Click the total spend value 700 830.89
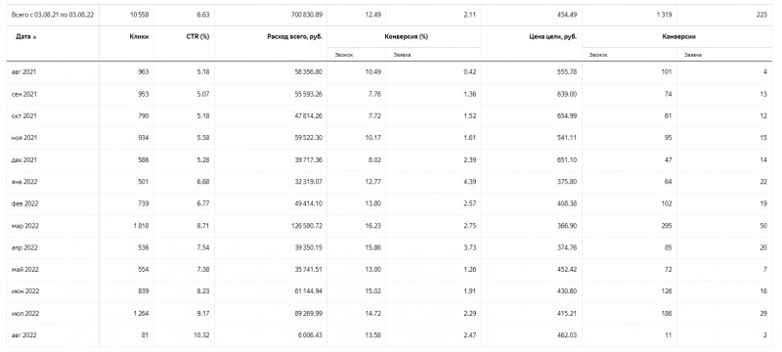 pyautogui.click(x=306, y=15)
